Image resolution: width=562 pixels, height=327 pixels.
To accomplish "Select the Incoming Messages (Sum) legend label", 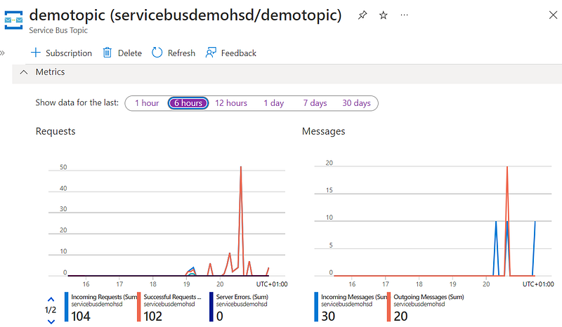I will 354,297.
